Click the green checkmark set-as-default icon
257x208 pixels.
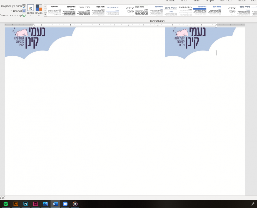24,15
